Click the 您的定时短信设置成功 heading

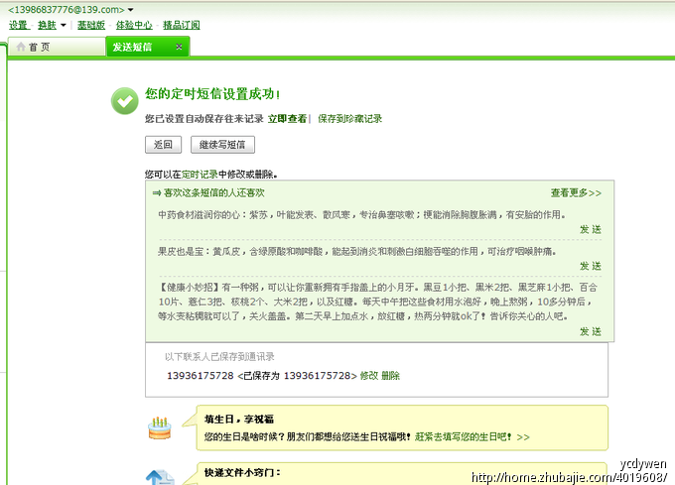pos(212,93)
